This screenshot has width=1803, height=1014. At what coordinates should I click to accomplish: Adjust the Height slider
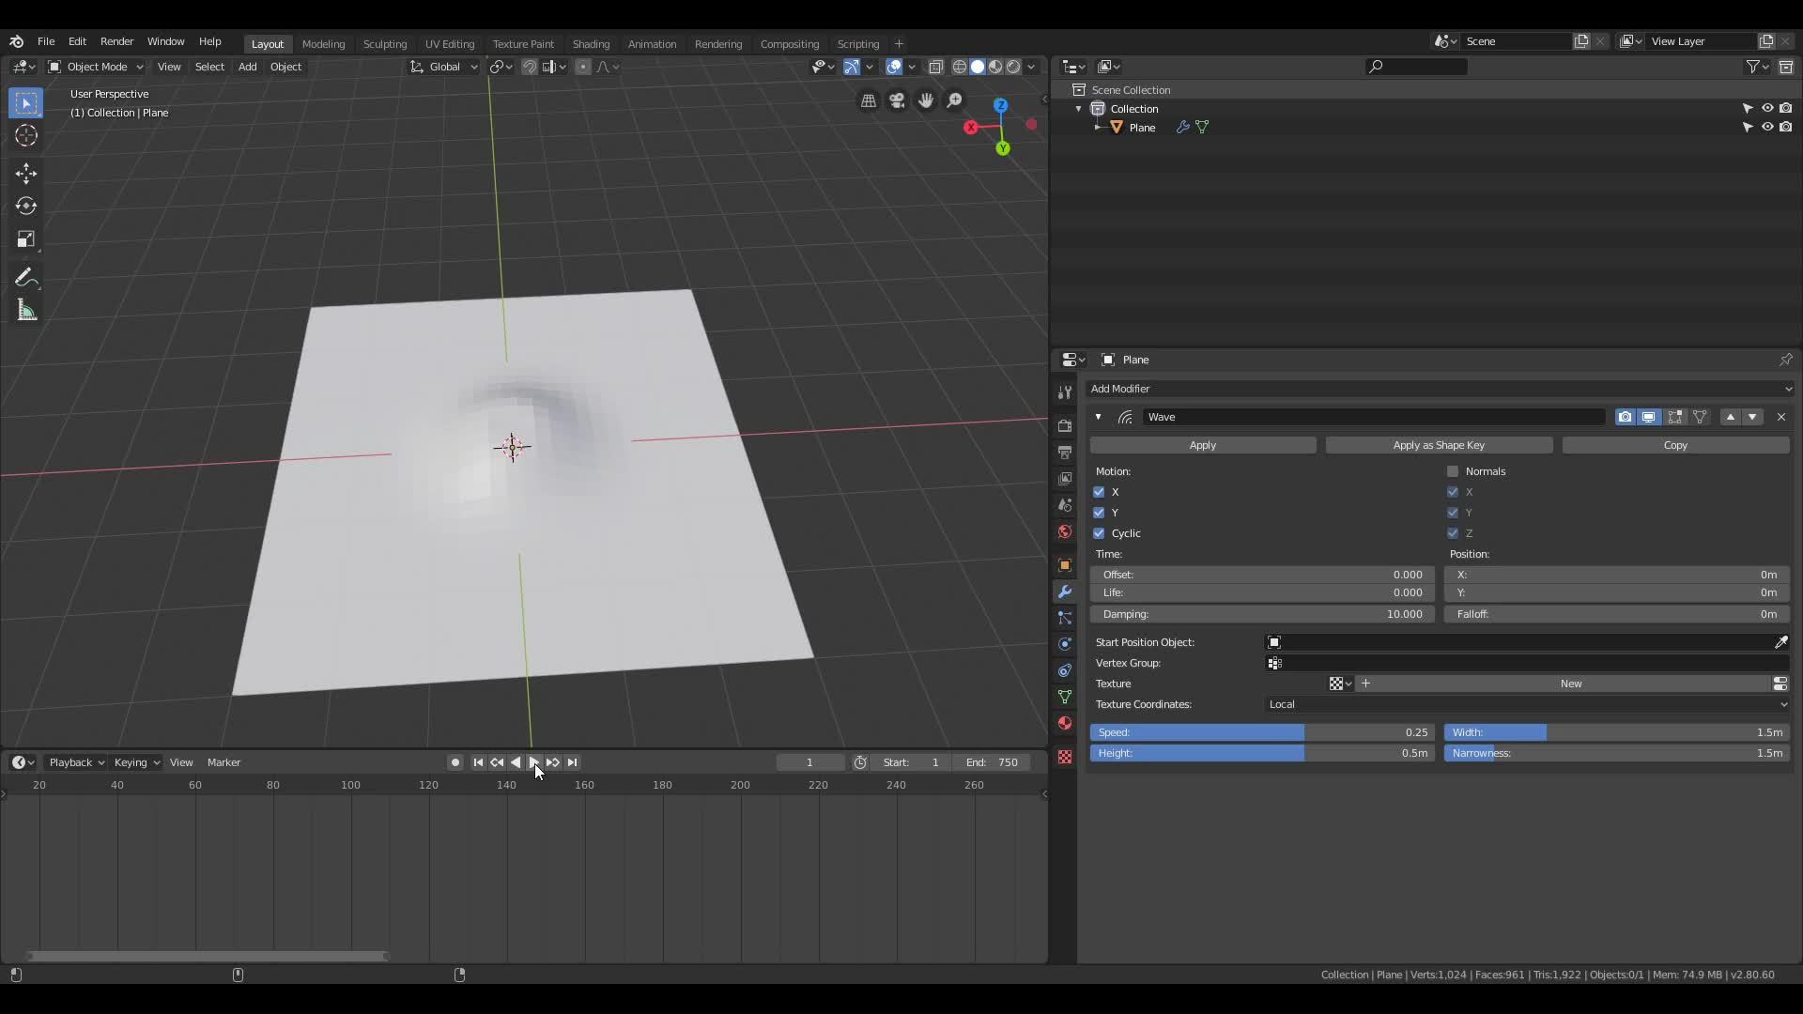[1262, 753]
